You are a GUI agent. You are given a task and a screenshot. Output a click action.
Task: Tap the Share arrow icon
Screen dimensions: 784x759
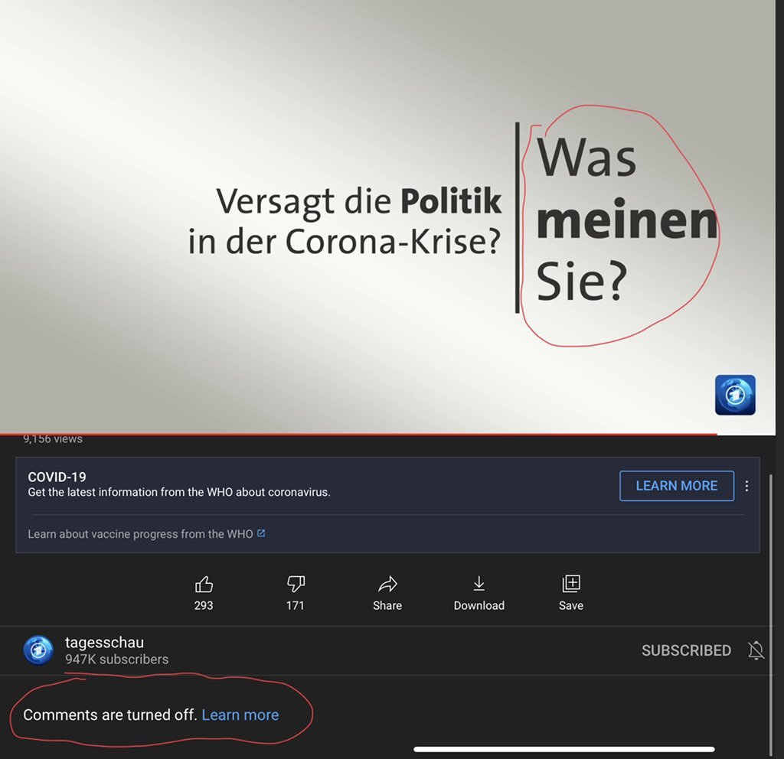pyautogui.click(x=387, y=584)
